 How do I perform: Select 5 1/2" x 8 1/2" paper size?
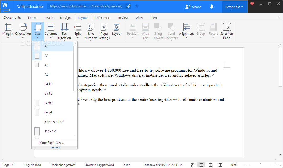[53, 122]
